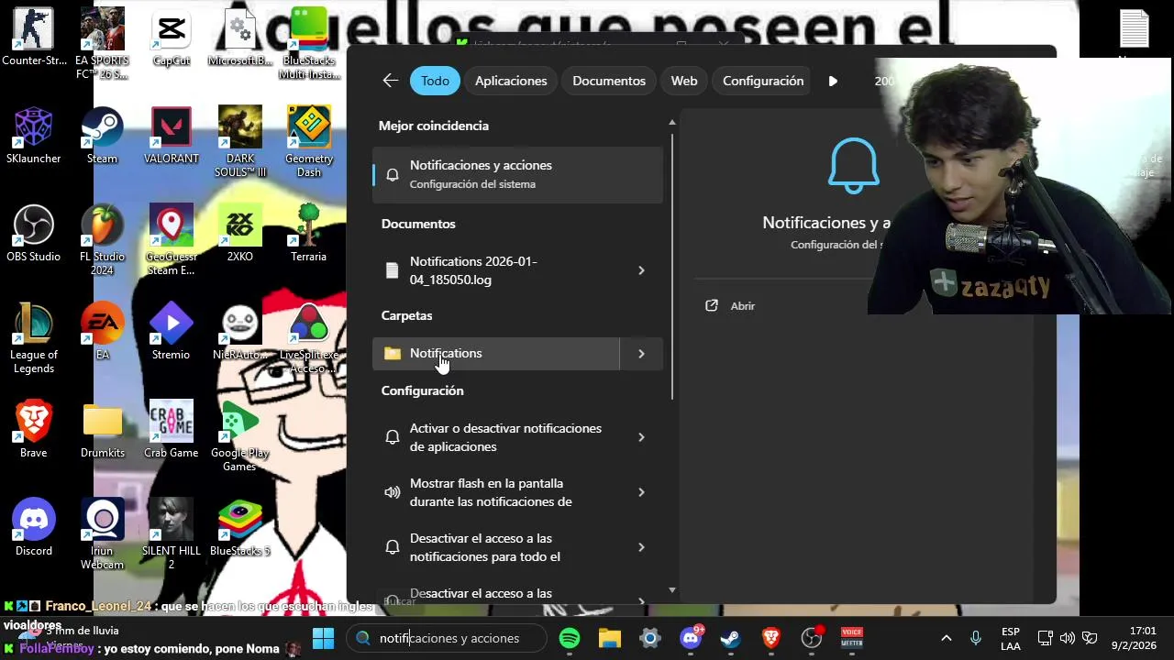Go back with the search panel arrow
The image size is (1174, 660).
pos(391,81)
